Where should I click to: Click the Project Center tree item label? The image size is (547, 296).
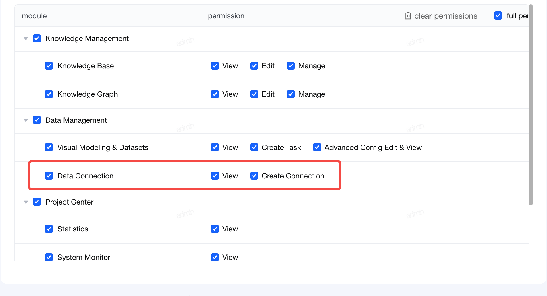point(70,202)
